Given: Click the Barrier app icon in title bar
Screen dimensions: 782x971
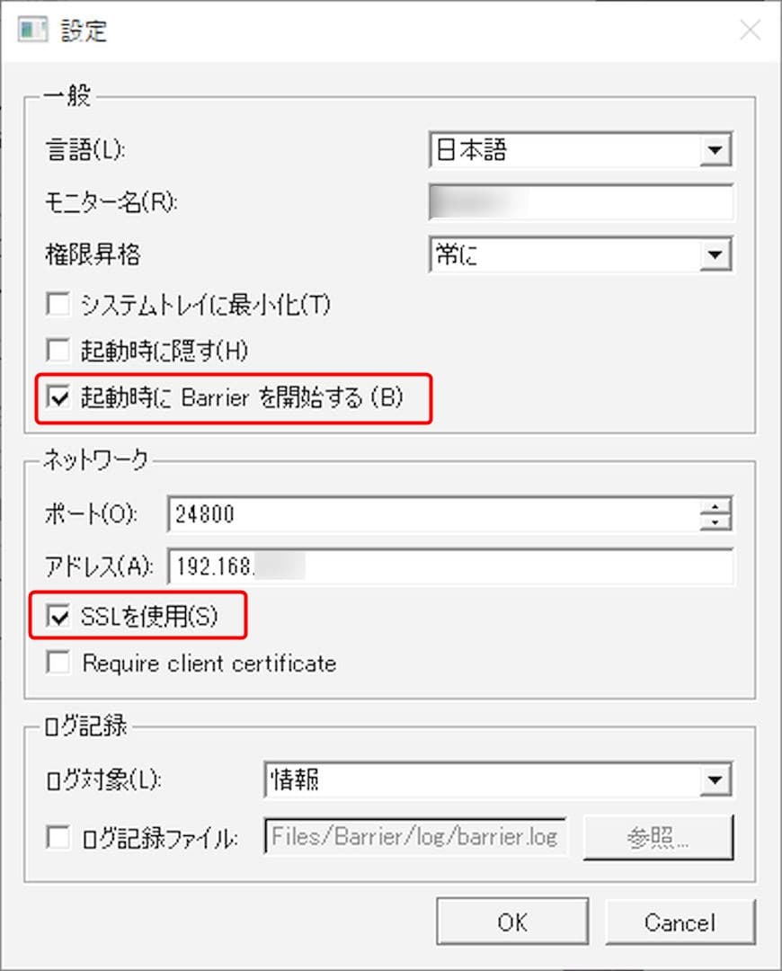Looking at the screenshot, I should pos(31,30).
